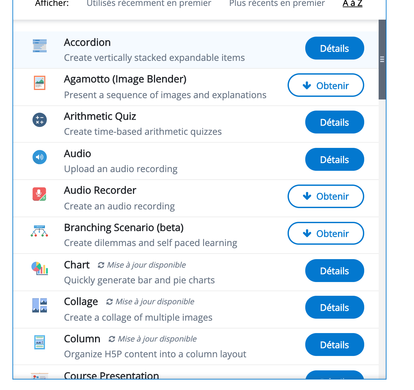Click Obtenir for Branching Scenario
The image size is (414, 390).
point(326,233)
